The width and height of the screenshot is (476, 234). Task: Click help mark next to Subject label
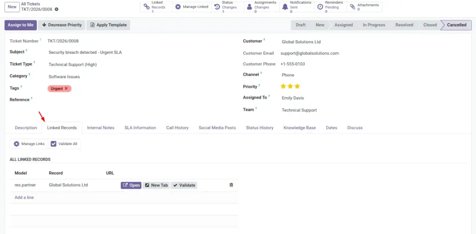click(x=26, y=50)
